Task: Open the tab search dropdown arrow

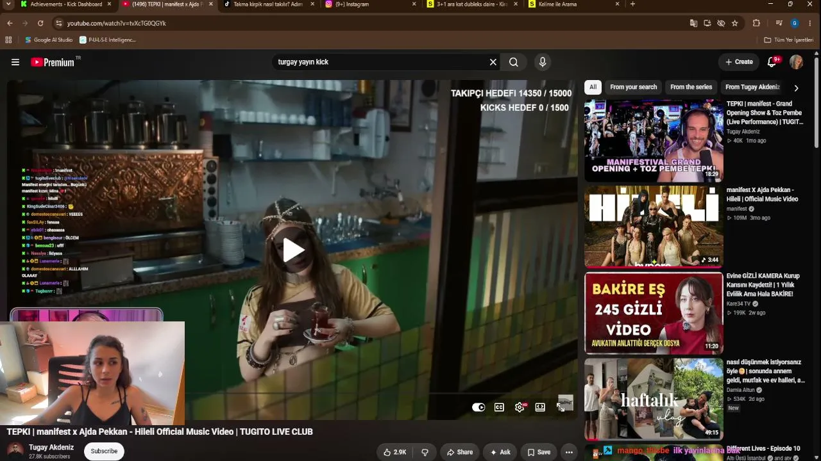Action: coord(8,4)
